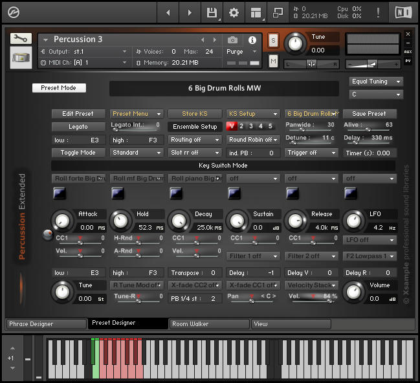Open the AUX sends panel
The width and height of the screenshot is (420, 383).
[x=408, y=52]
